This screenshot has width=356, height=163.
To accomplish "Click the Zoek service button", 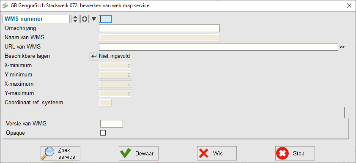I will click(60, 153).
